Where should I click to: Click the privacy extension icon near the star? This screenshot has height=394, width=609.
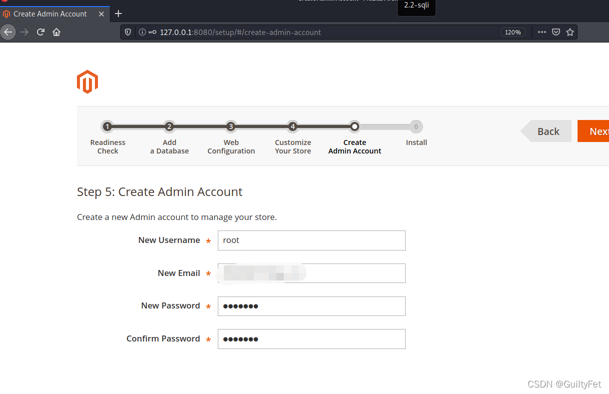point(556,32)
